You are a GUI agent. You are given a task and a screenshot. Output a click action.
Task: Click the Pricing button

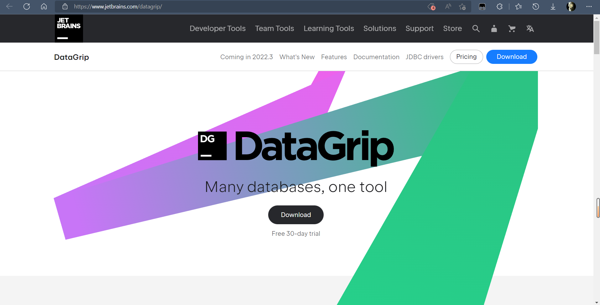[466, 57]
